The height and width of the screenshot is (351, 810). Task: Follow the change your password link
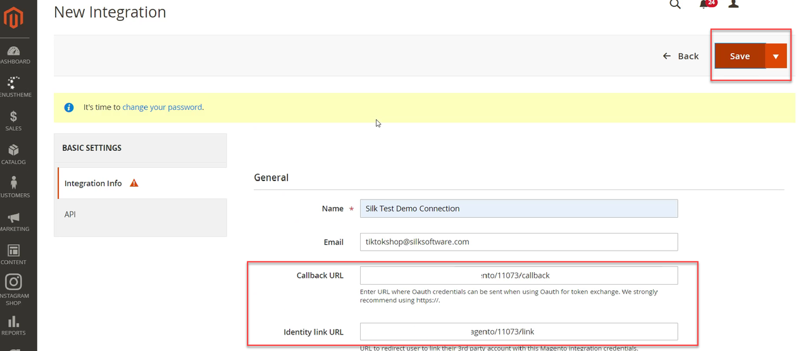(162, 107)
